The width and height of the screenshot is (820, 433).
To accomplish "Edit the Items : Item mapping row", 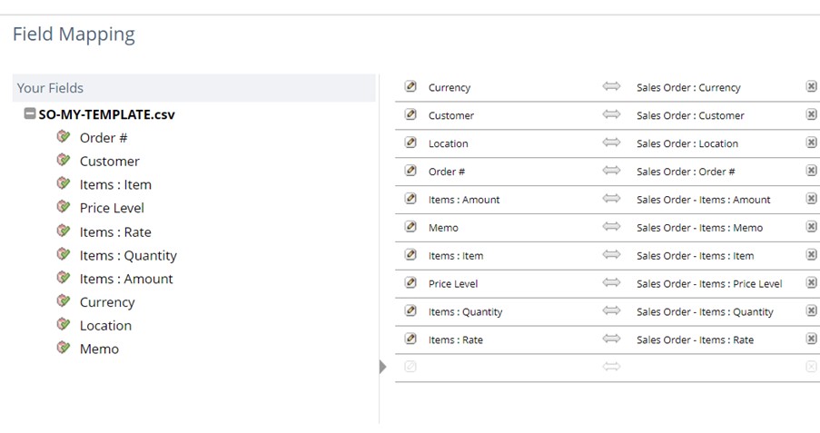I will pyautogui.click(x=410, y=255).
